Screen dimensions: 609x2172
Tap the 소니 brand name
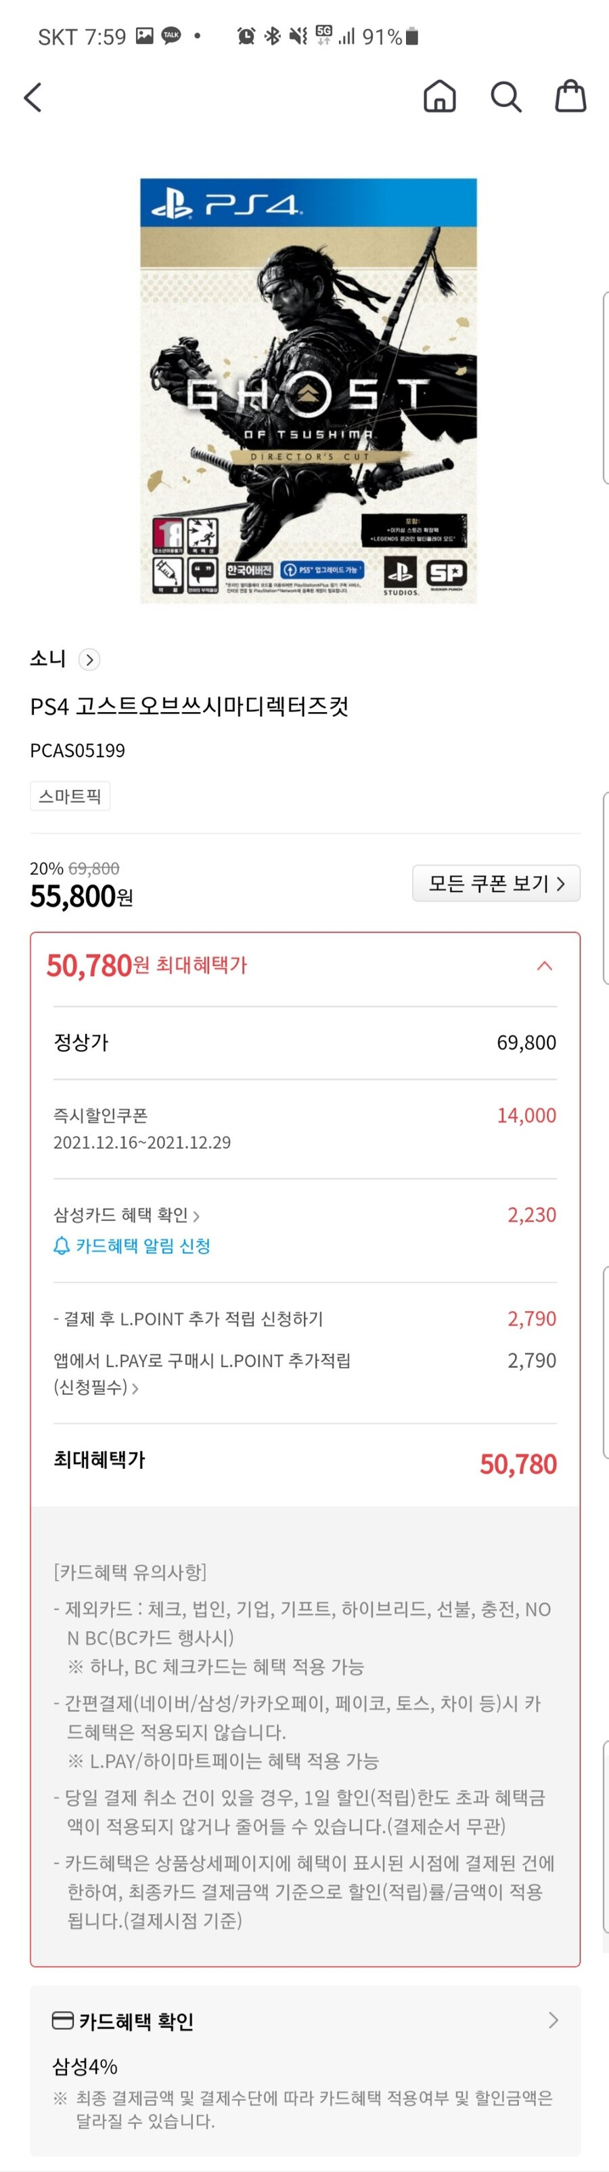pyautogui.click(x=48, y=659)
